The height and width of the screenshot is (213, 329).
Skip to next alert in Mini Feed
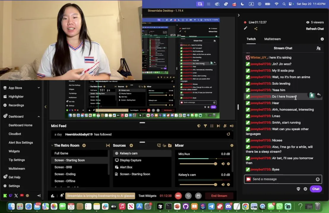click(218, 126)
